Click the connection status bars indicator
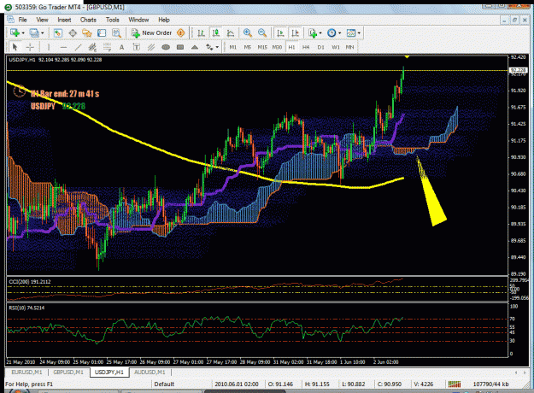This screenshot has height=393, width=534. coord(455,384)
